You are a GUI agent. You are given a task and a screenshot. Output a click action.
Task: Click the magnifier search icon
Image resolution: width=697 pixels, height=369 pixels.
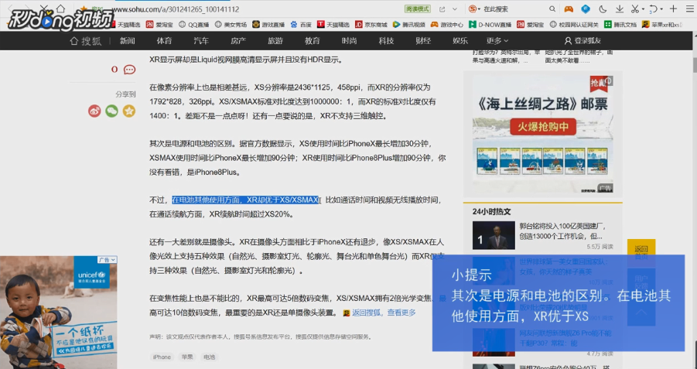coord(552,9)
